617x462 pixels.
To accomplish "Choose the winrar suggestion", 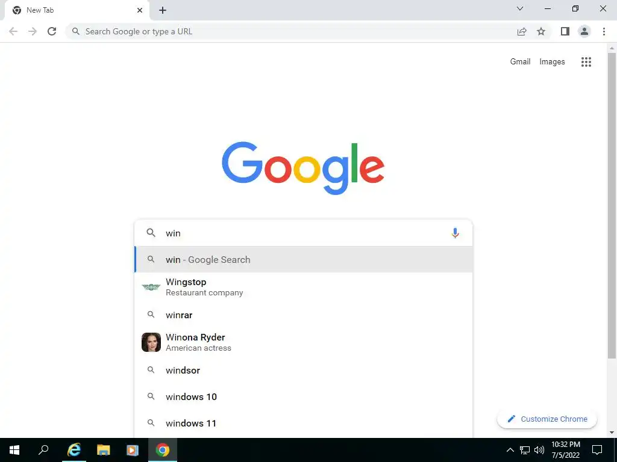I will point(304,315).
